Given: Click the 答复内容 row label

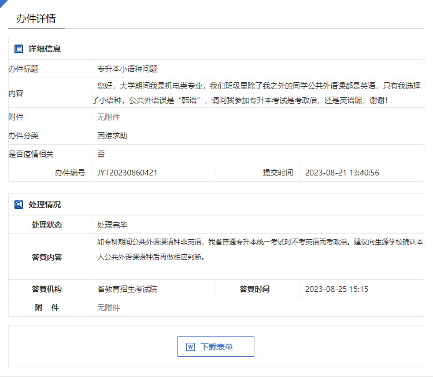Looking at the screenshot, I should pyautogui.click(x=47, y=257).
